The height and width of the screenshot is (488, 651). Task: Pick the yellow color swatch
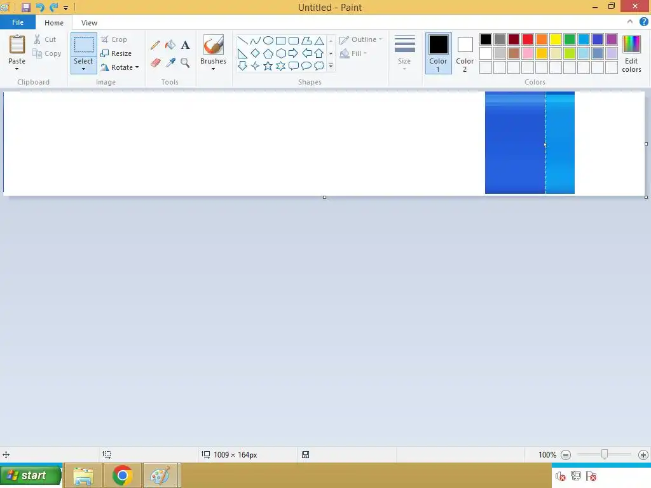556,39
